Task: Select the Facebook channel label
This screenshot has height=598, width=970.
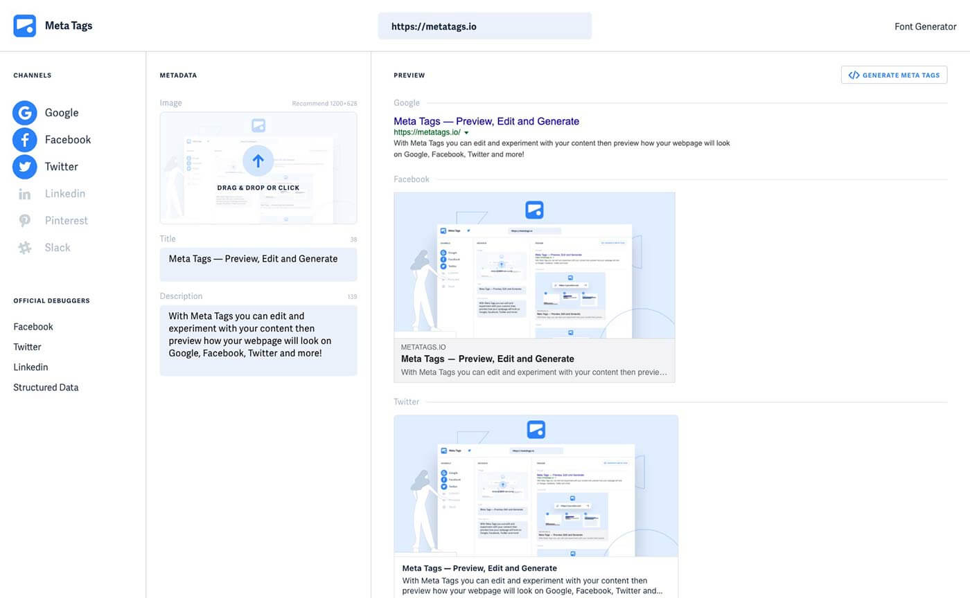Action: pos(68,140)
